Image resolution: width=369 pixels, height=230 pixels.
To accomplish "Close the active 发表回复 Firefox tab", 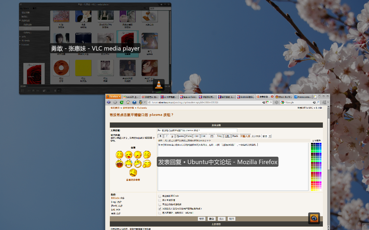I will point(272,97).
